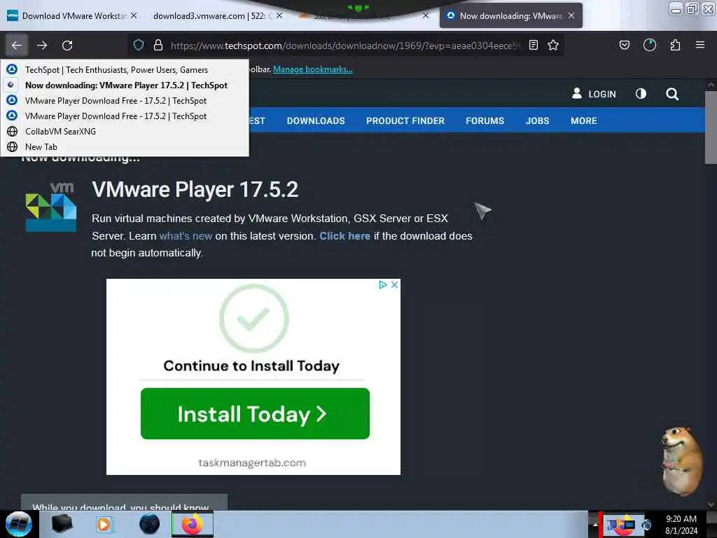Image resolution: width=717 pixels, height=538 pixels.
Task: Open the Windows Start button
Action: [19, 524]
